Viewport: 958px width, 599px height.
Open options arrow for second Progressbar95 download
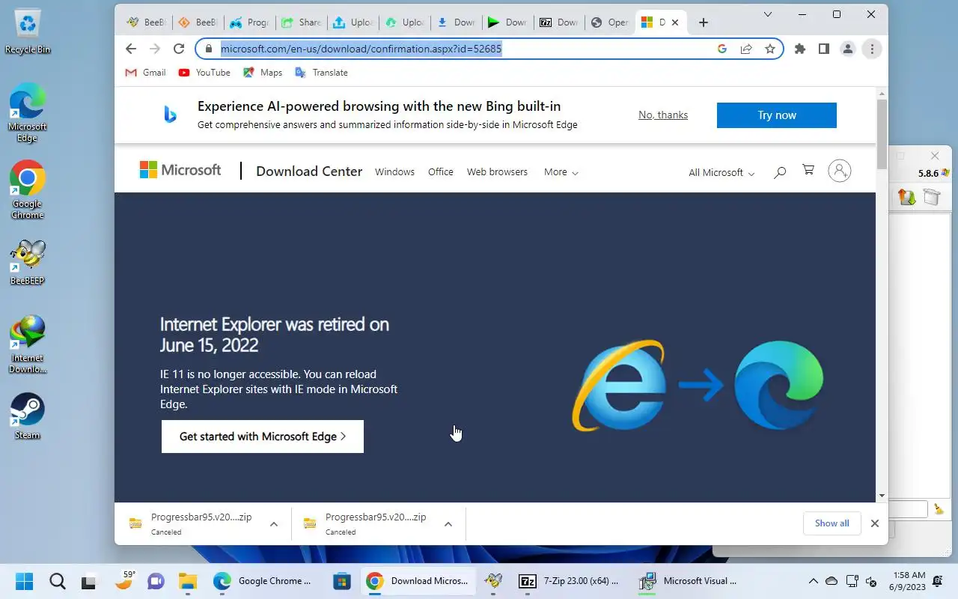click(448, 523)
